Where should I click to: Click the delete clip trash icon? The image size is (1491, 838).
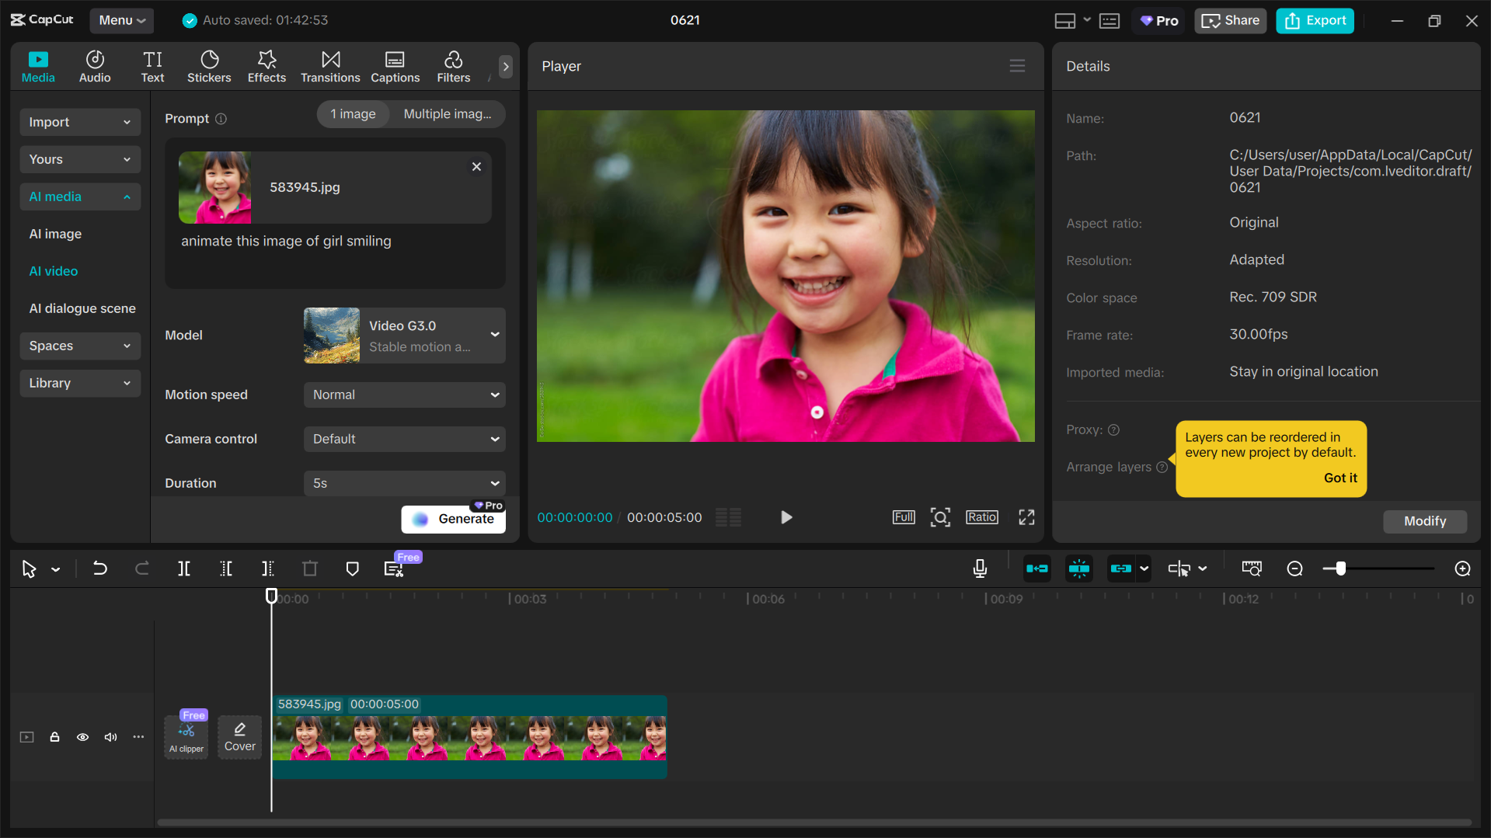click(310, 569)
